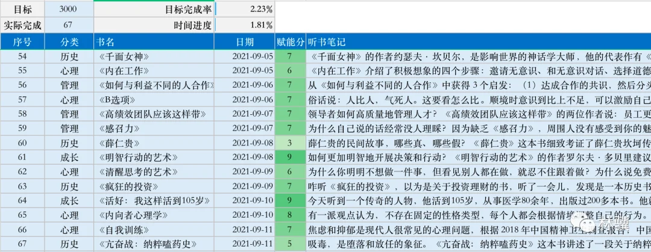Select book title 《内在工作》
The width and height of the screenshot is (651, 252).
click(124, 71)
